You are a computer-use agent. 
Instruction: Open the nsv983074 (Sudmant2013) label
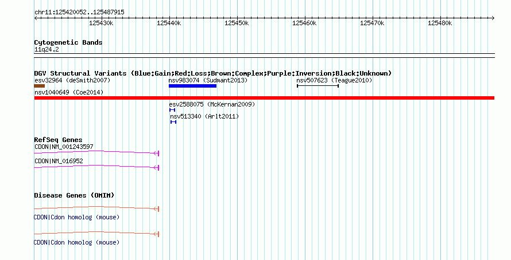208,80
